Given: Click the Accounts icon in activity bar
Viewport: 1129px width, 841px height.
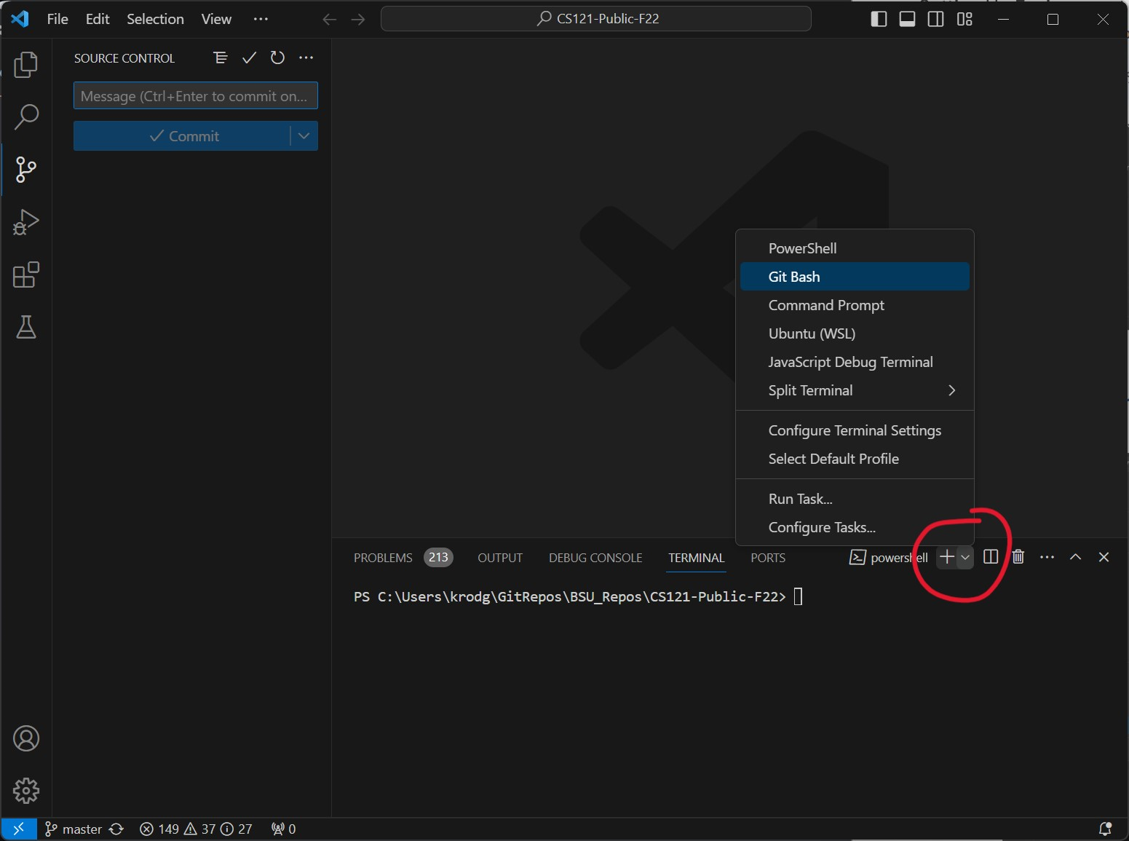Looking at the screenshot, I should pos(26,738).
